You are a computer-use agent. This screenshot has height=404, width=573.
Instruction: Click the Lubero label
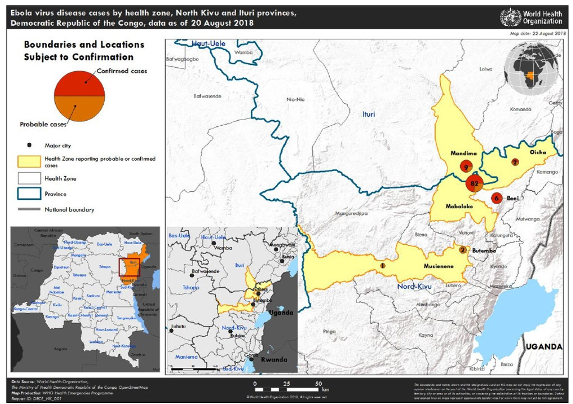click(x=453, y=285)
